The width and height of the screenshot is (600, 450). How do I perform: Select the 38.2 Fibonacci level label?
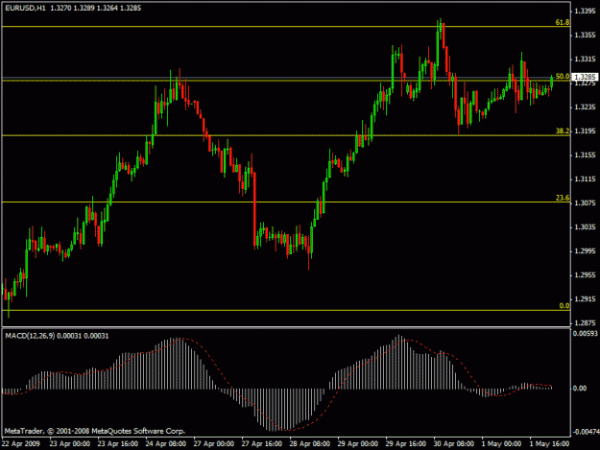coord(563,130)
